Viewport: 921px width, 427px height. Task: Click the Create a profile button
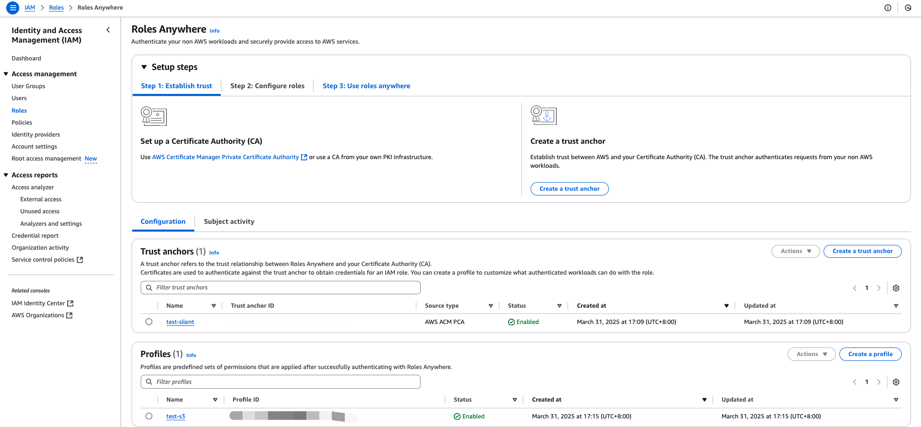point(870,354)
